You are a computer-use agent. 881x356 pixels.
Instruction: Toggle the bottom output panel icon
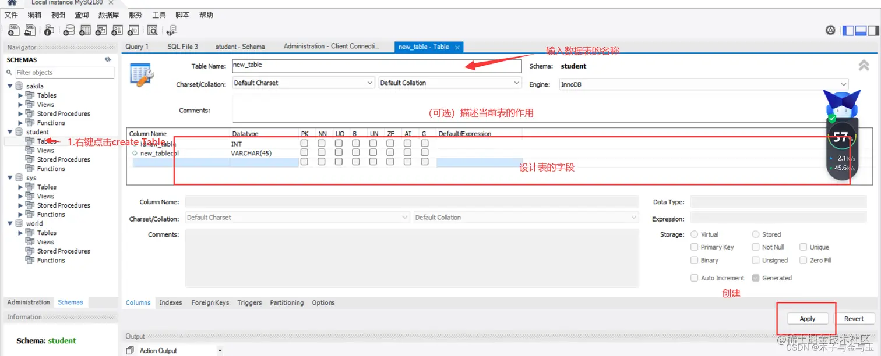point(861,30)
